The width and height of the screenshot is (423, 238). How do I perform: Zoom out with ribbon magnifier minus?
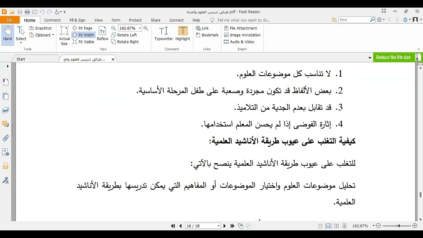pyautogui.click(x=114, y=28)
